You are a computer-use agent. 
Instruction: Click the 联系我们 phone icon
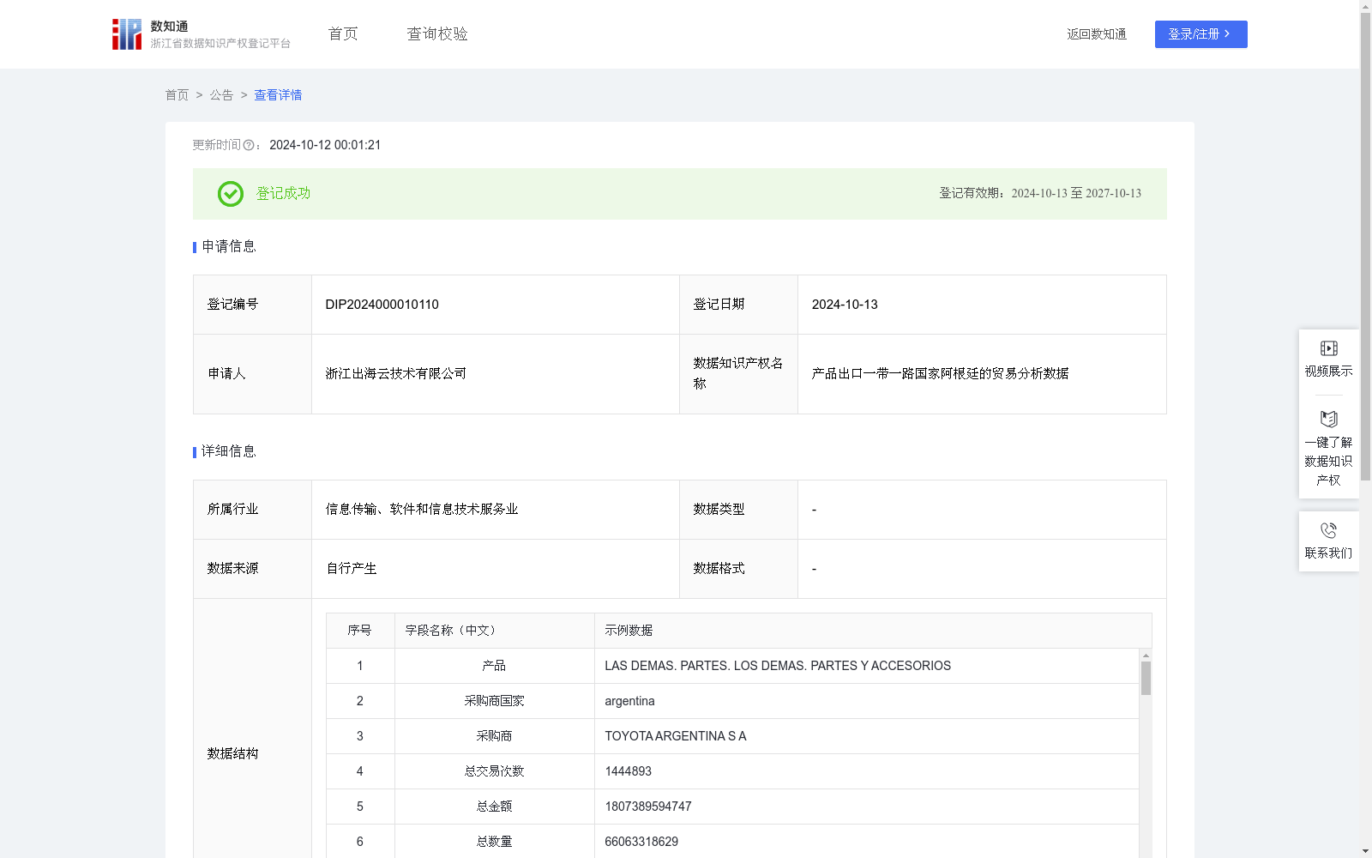pyautogui.click(x=1328, y=531)
